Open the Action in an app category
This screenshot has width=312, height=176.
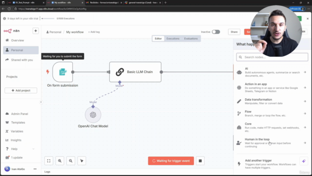tap(272, 88)
